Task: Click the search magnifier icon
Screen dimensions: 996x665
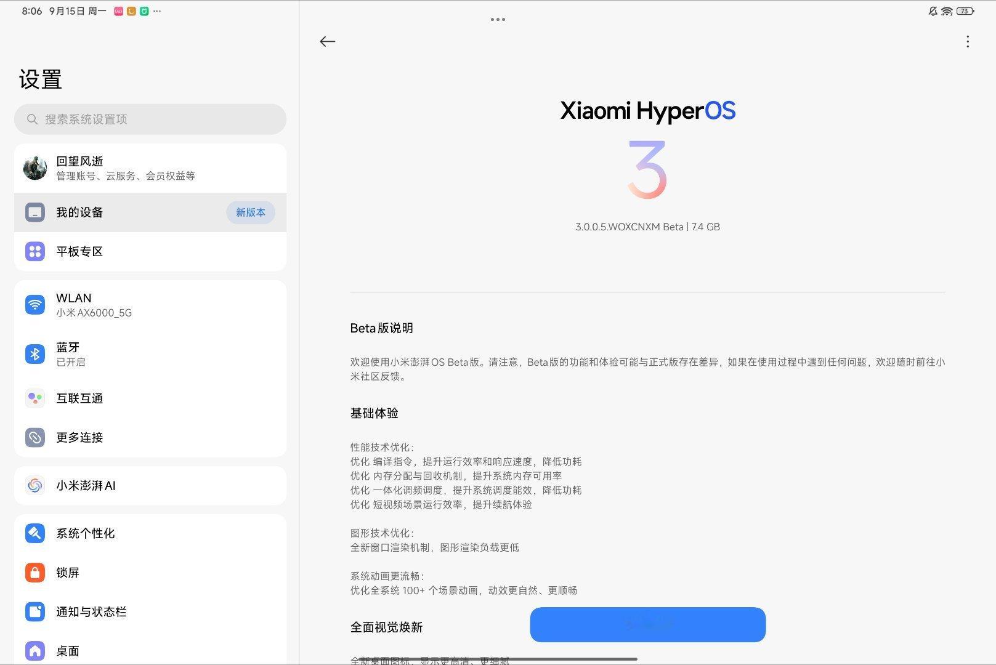Action: coord(32,119)
